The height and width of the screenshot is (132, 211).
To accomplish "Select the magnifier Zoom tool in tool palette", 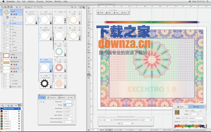I will 89,78.
